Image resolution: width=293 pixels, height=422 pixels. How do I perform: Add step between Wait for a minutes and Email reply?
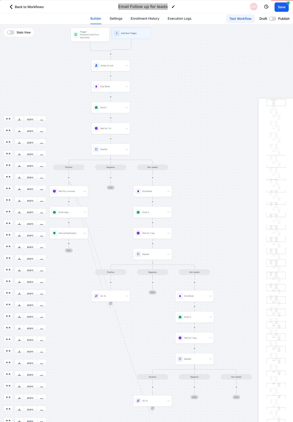coord(69,202)
